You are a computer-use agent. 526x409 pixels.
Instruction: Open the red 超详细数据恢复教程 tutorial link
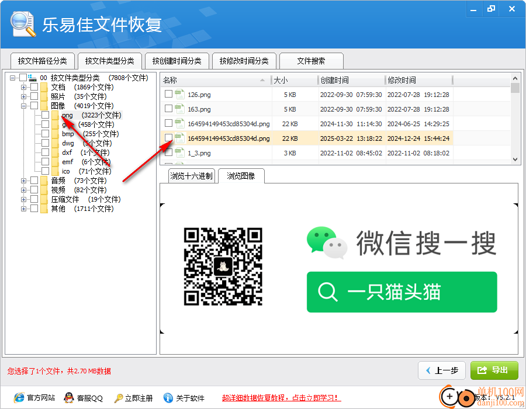click(x=281, y=398)
